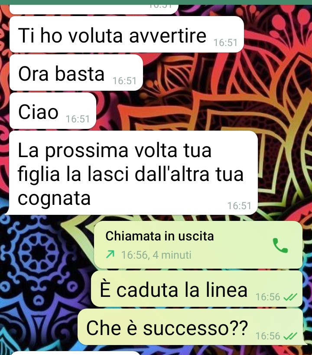Tap timestamp on 'Ti ho voluta avvertire'
The width and height of the screenshot is (312, 355).
click(225, 43)
